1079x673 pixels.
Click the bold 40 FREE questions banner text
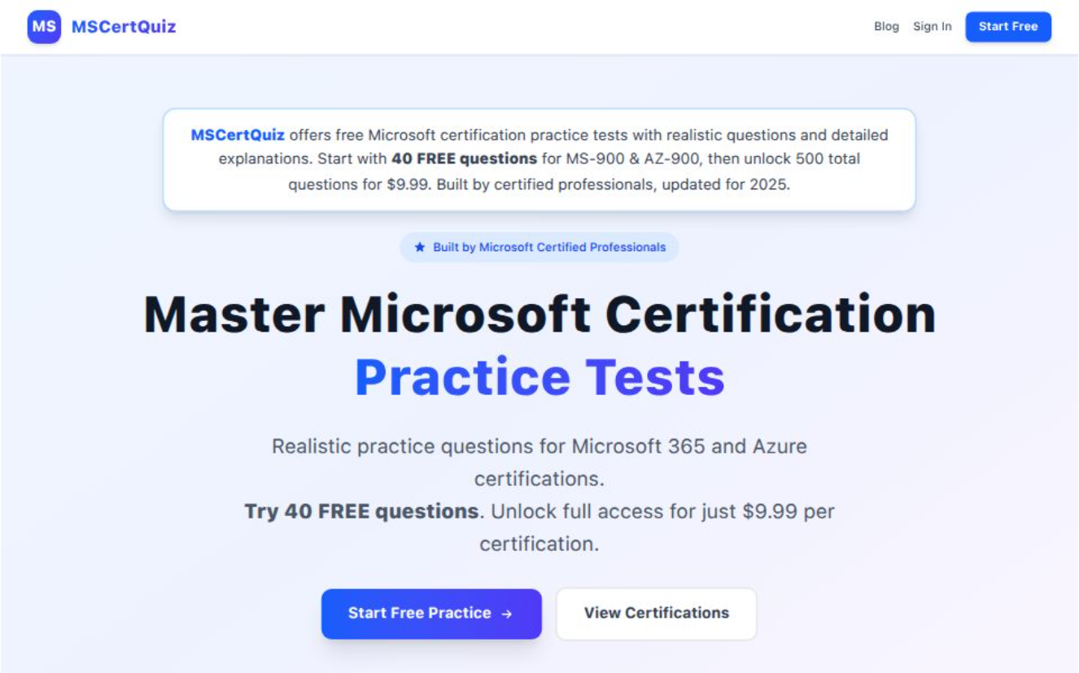464,158
